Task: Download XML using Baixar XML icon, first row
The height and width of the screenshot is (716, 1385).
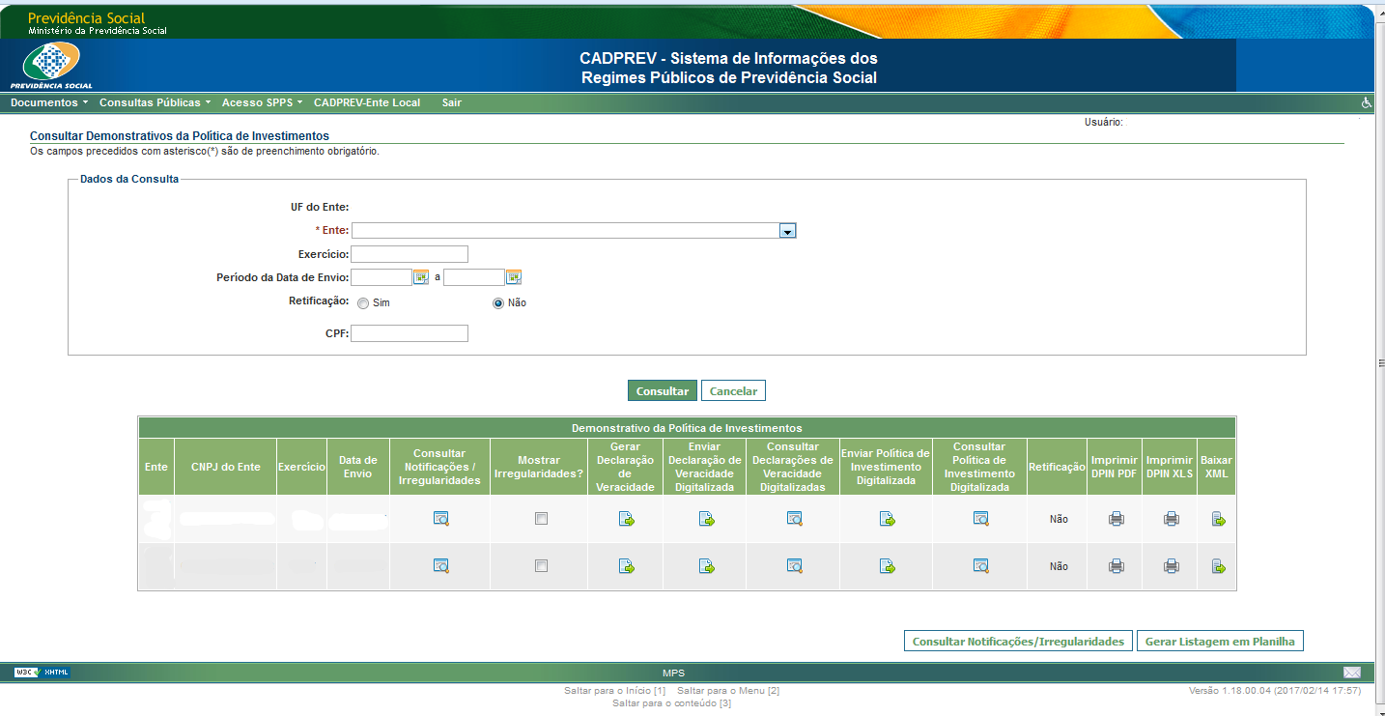Action: 1218,519
